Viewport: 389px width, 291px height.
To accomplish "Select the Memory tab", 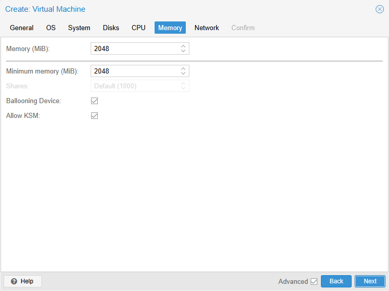I will tap(170, 28).
